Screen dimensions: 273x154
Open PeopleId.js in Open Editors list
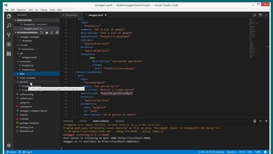pyautogui.click(x=37, y=24)
